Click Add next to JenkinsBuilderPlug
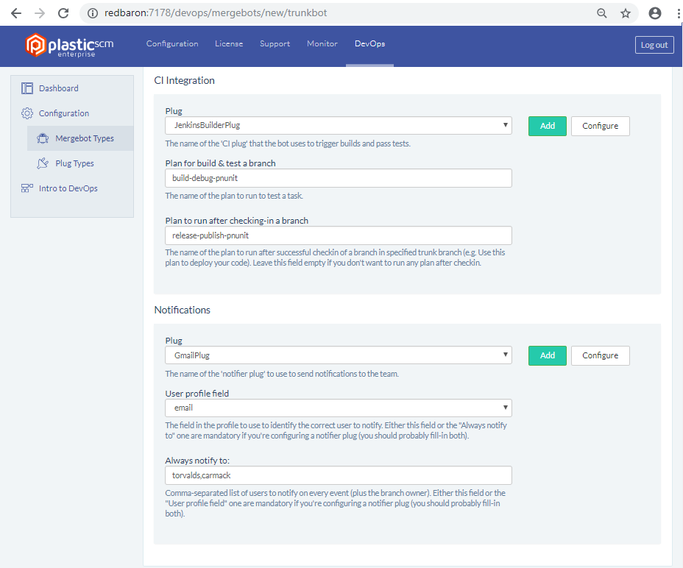683x568 pixels. 548,126
